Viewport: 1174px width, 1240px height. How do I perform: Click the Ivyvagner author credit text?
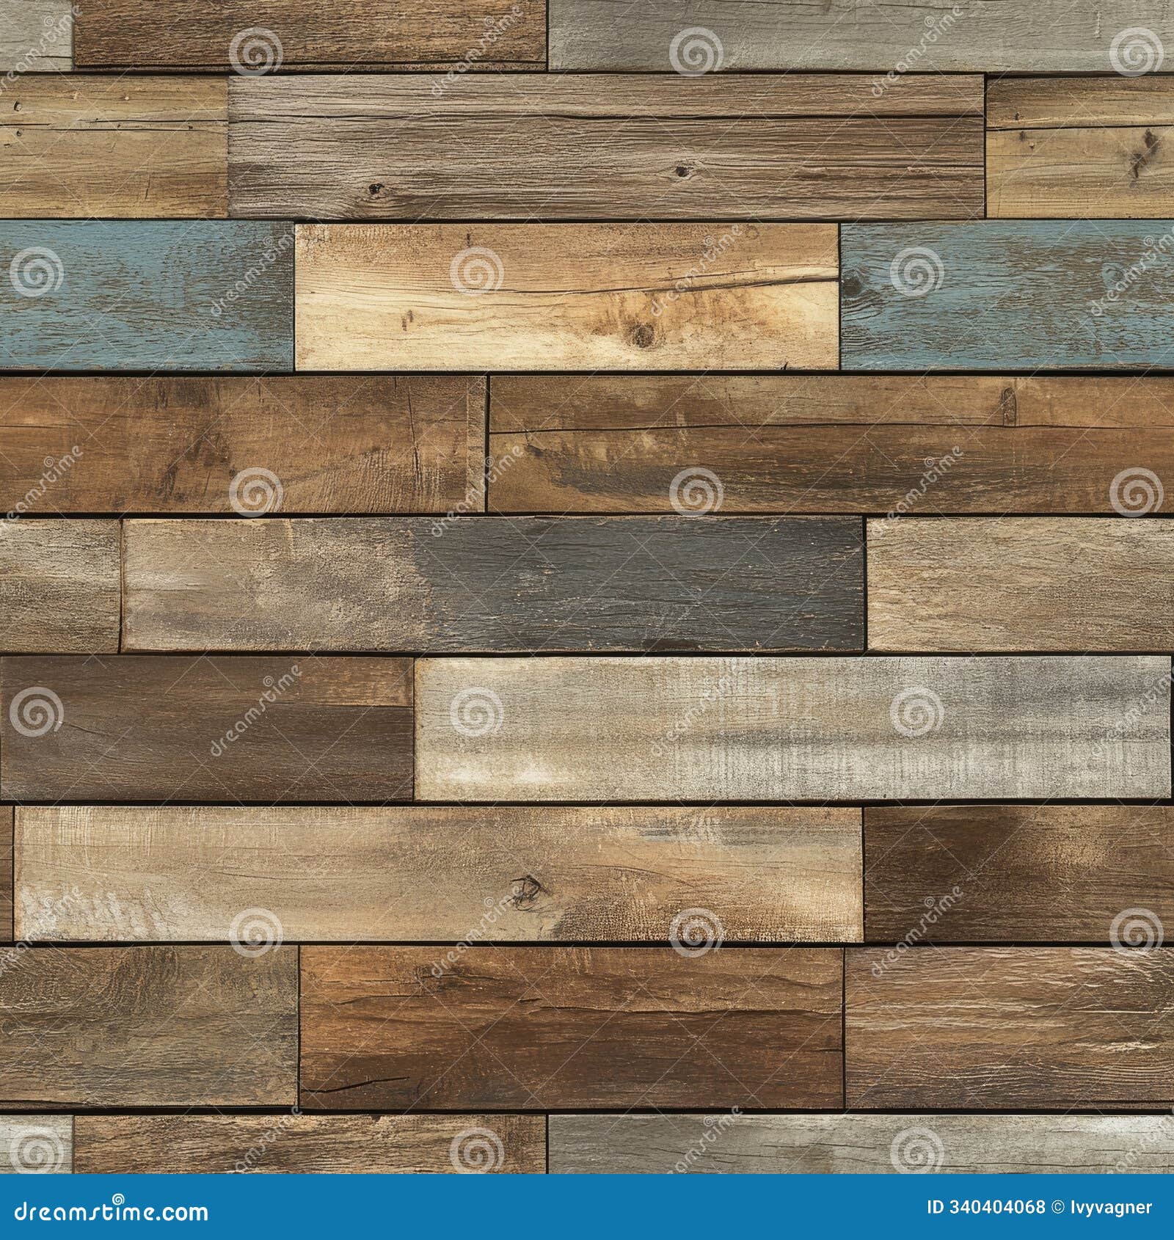point(1109,1207)
